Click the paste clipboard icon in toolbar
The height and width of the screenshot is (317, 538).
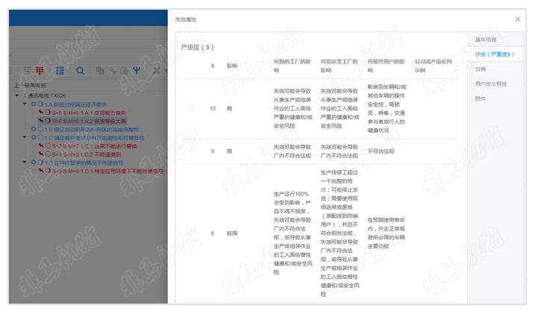coord(125,71)
